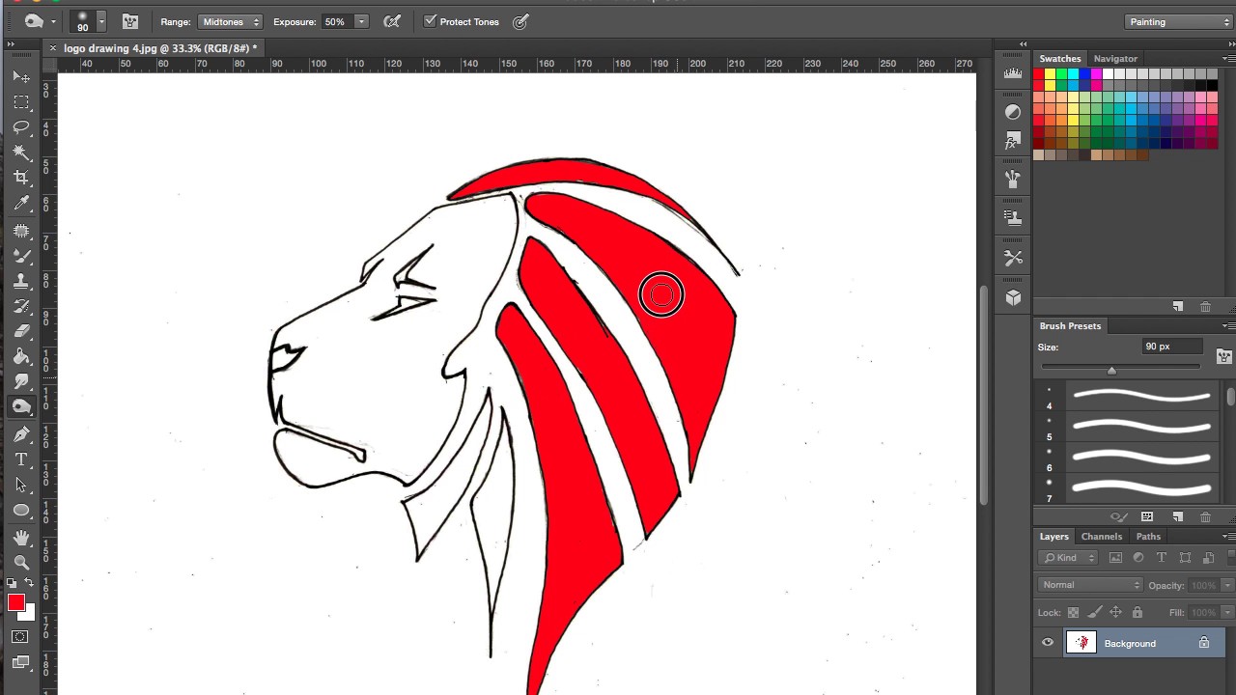Screen dimensions: 1236x695
Task: Open the Brush panel icon in dock
Action: pyautogui.click(x=1013, y=180)
